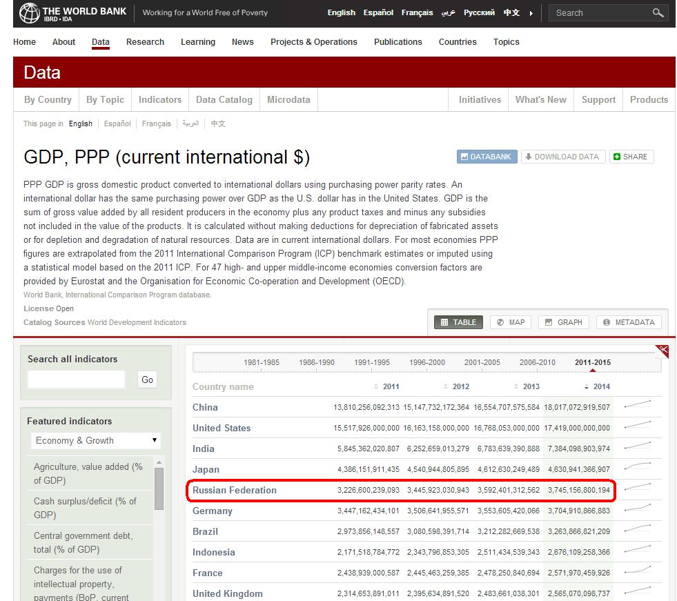Sort table by 2012 column

(x=456, y=386)
